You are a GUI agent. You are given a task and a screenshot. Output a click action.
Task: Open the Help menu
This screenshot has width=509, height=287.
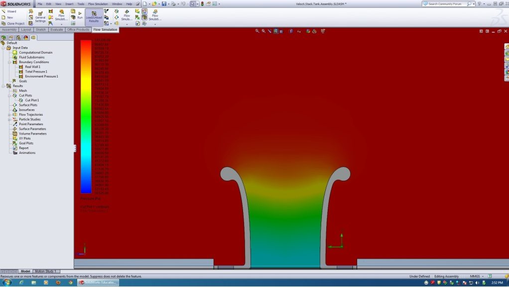tap(129, 4)
